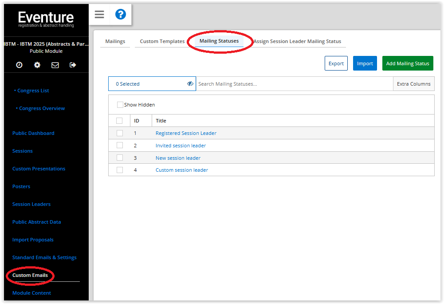Click the clock icon in sidebar
Image resolution: width=444 pixels, height=304 pixels.
point(20,65)
